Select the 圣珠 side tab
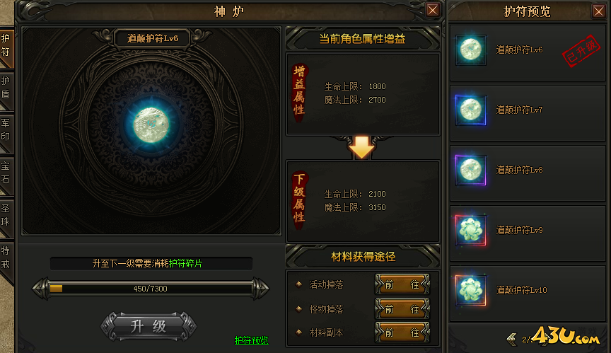This screenshot has width=611, height=353. 6,216
